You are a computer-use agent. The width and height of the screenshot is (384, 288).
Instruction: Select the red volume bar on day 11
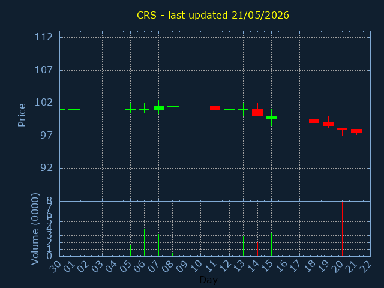(215, 242)
